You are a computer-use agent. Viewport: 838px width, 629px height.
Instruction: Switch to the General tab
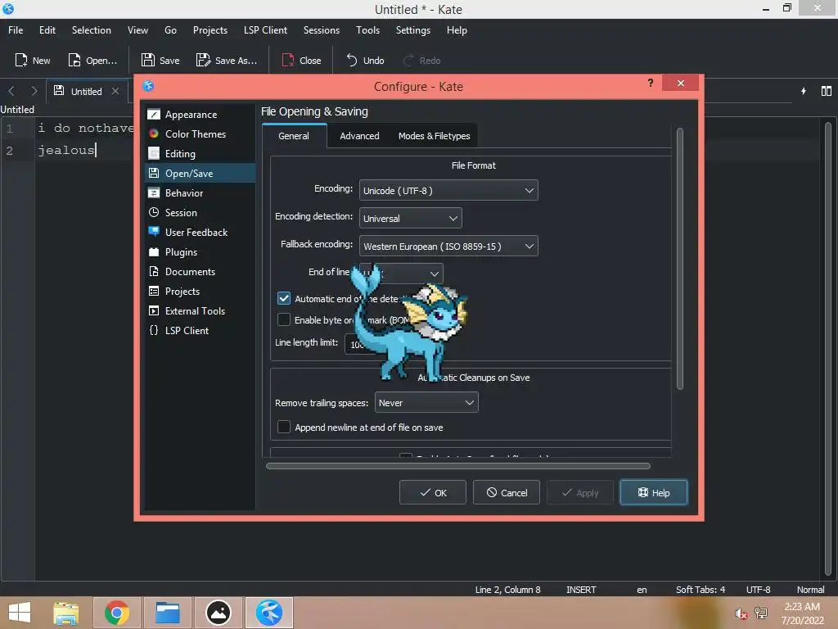[x=294, y=136]
